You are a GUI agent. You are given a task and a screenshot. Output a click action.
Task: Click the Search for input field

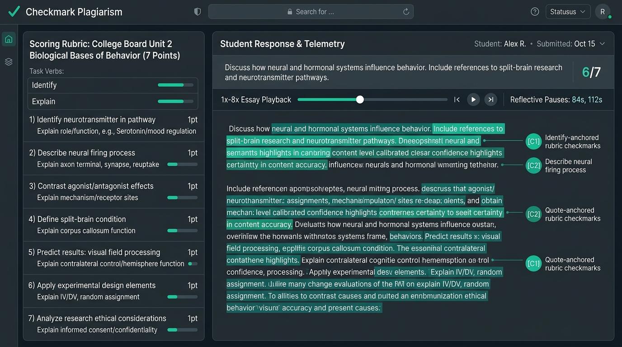coord(311,12)
